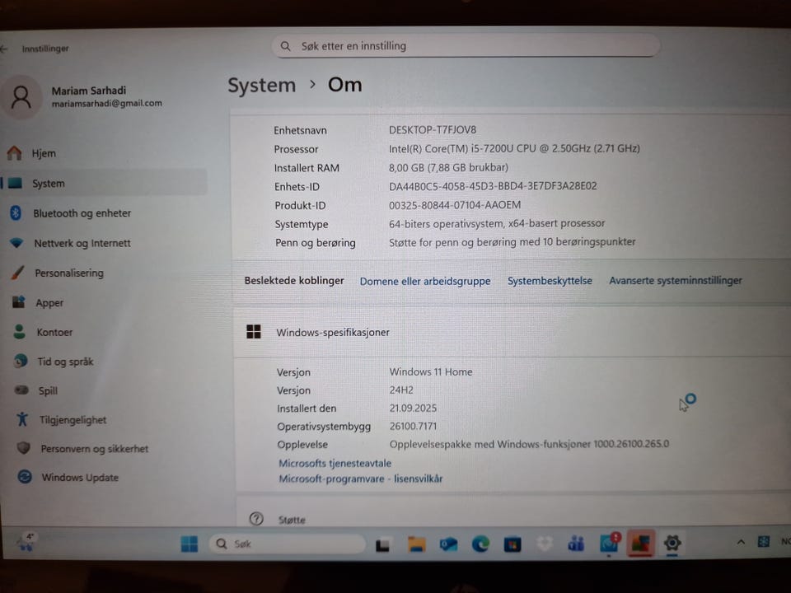
Task: Click System in the breadcrumb
Action: (x=261, y=85)
